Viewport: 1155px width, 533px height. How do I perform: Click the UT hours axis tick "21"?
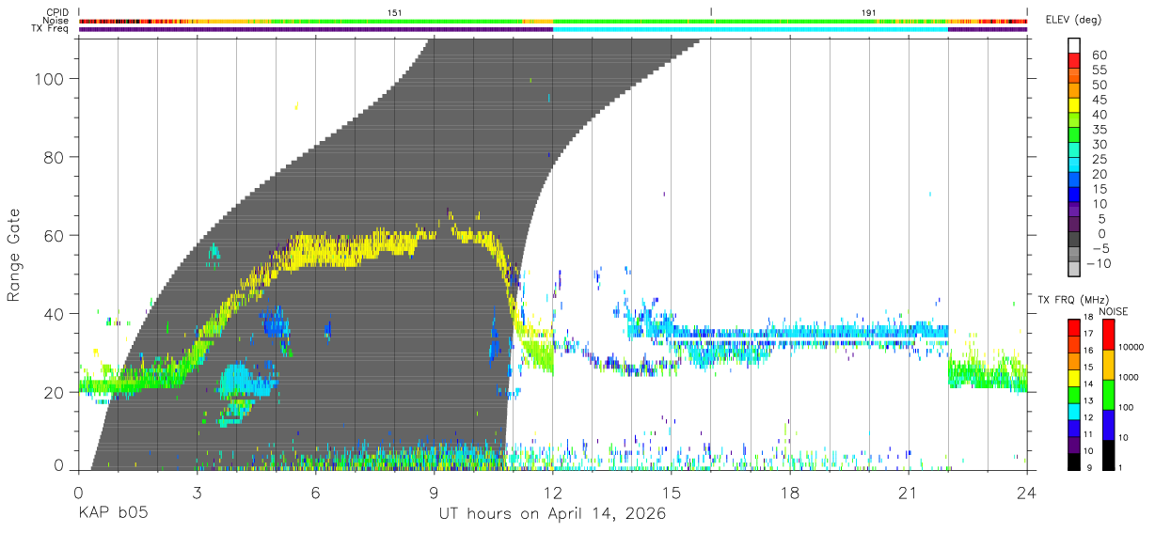(908, 493)
